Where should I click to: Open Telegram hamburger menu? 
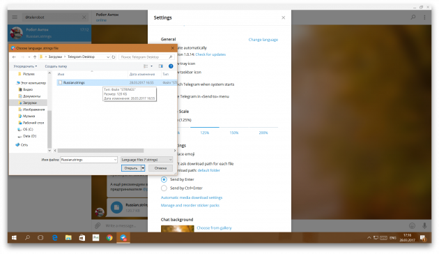pos(15,17)
